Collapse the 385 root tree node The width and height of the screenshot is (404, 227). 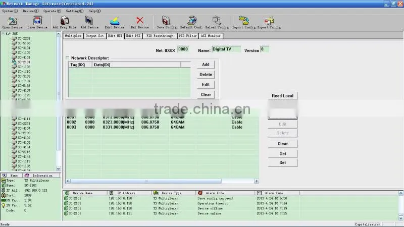3,34
